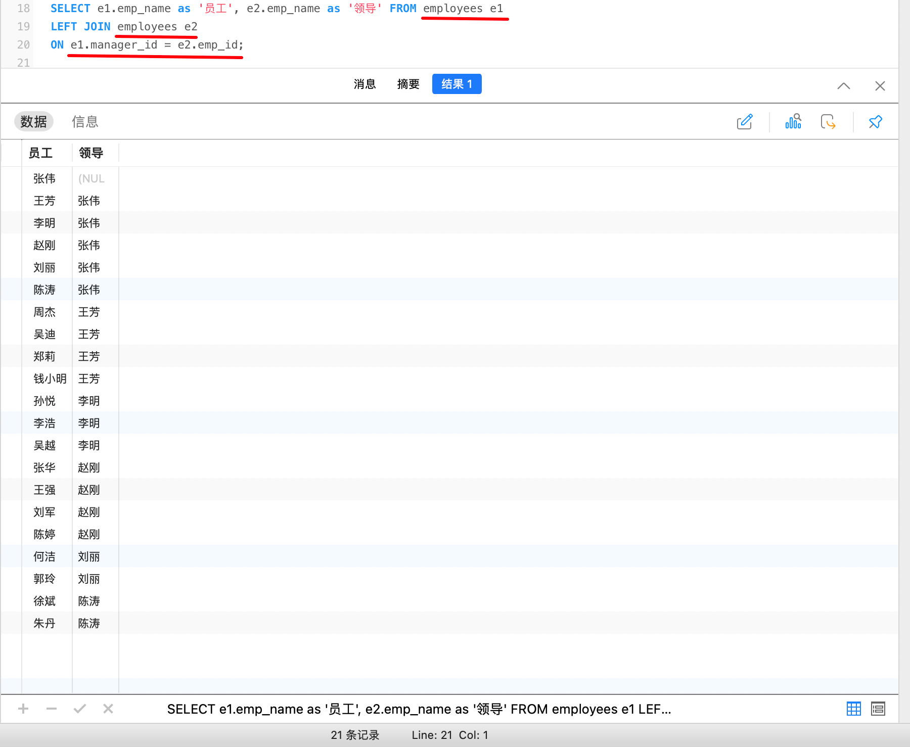This screenshot has height=747, width=910.
Task: Switch to grid view icon
Action: point(854,709)
